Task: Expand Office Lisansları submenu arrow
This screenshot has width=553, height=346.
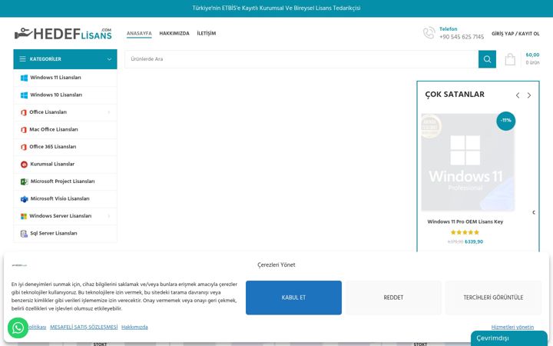Action: coord(108,112)
